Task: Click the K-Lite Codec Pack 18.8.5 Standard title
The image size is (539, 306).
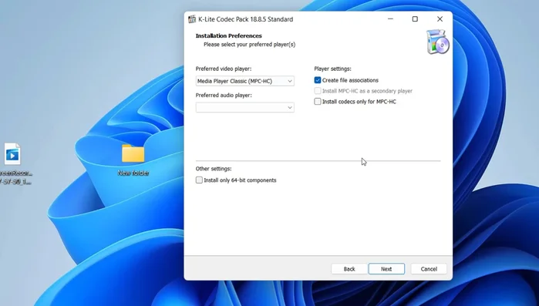Action: pos(245,19)
